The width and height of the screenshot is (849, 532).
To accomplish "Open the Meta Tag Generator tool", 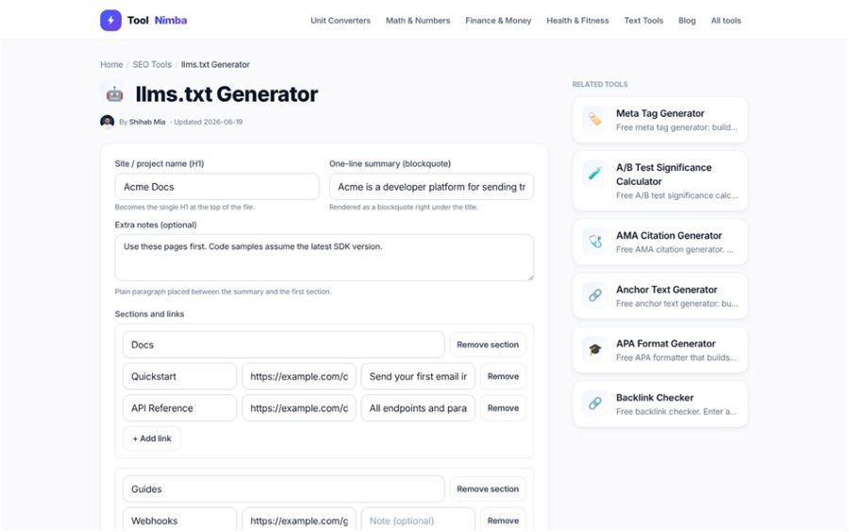I will pos(660,120).
